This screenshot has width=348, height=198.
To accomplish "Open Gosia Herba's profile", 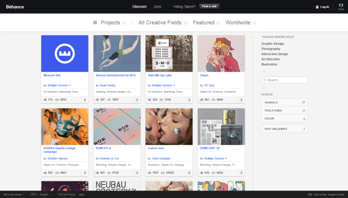I will 107,85.
